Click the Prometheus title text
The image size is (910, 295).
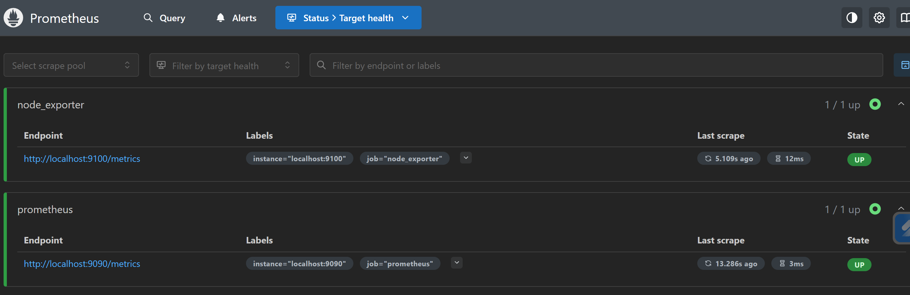coord(64,18)
